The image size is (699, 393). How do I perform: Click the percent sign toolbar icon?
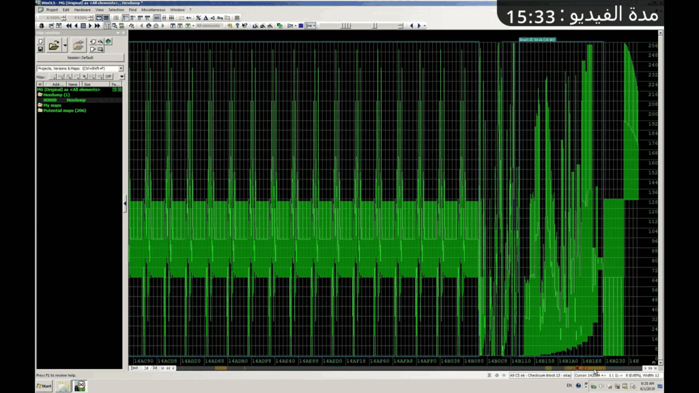point(199,18)
